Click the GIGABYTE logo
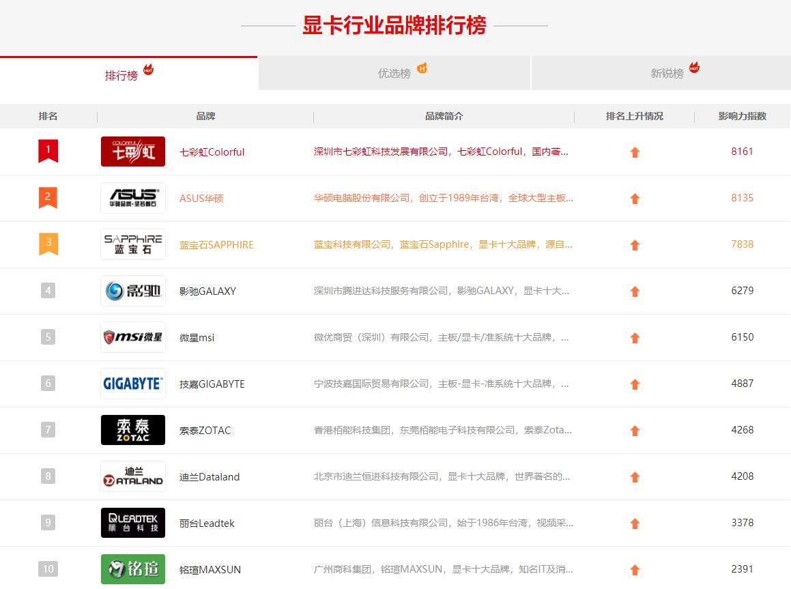The width and height of the screenshot is (791, 589). tap(132, 384)
